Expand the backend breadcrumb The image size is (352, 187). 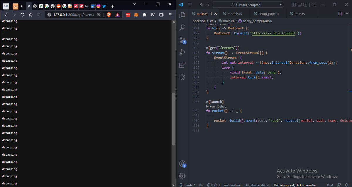[x=199, y=21]
